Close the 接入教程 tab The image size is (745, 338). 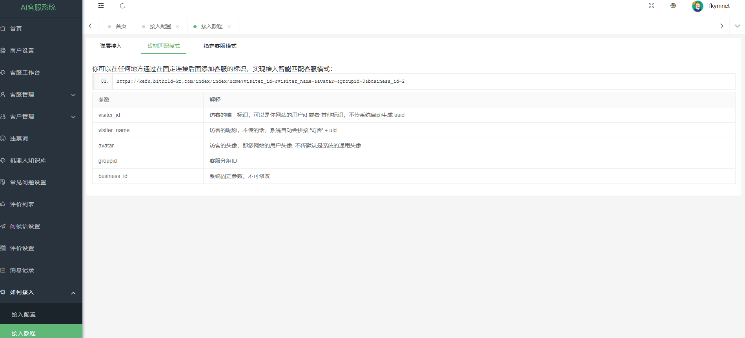(229, 26)
